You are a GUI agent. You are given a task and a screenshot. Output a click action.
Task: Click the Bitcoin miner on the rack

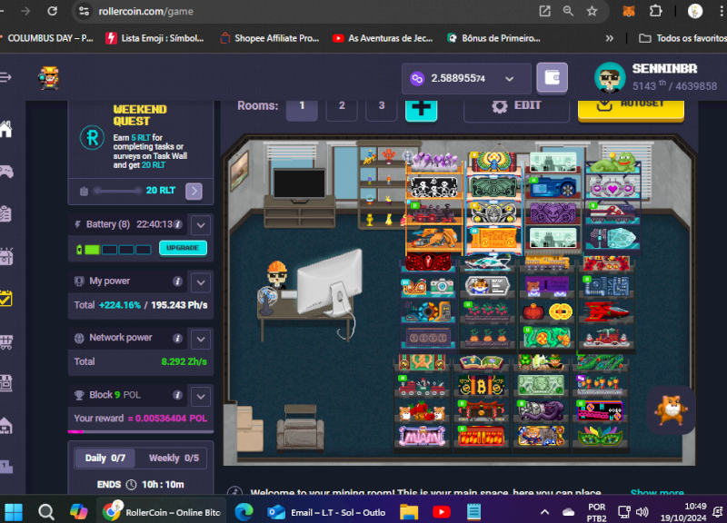click(x=482, y=385)
